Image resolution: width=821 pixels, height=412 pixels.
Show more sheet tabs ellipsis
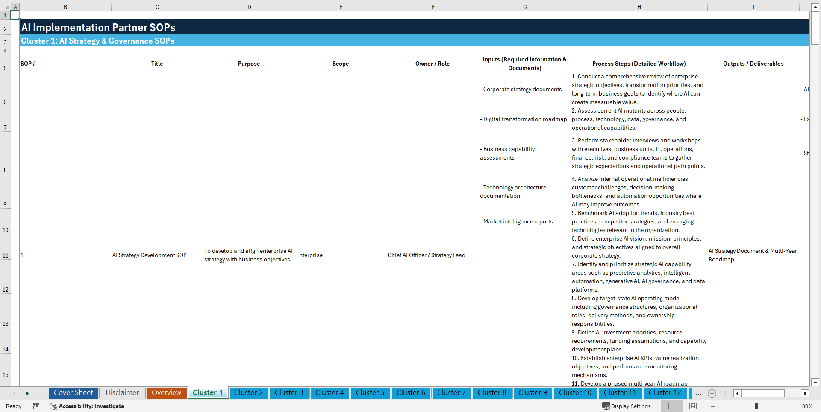click(x=698, y=393)
